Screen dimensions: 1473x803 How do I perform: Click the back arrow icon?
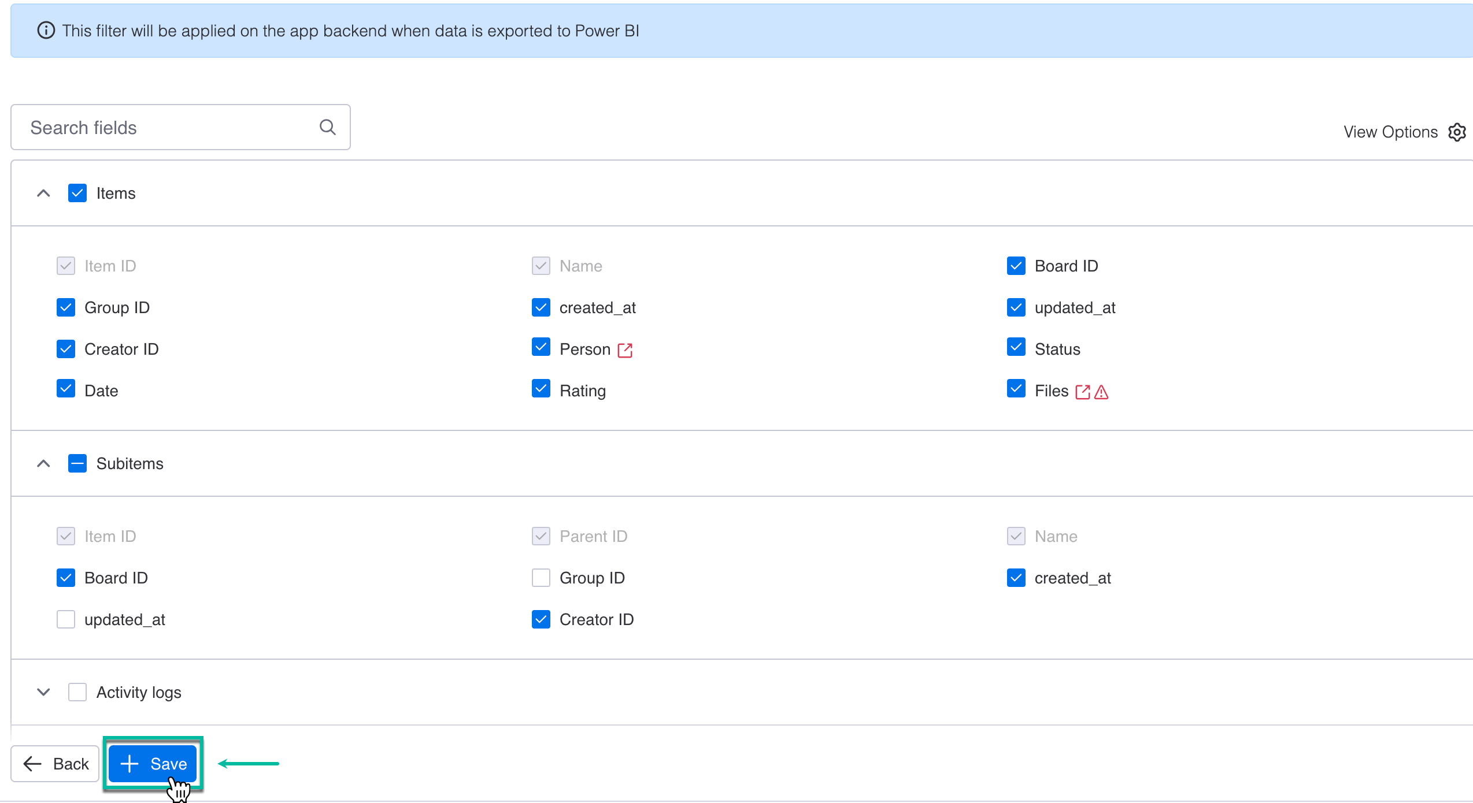pos(32,763)
